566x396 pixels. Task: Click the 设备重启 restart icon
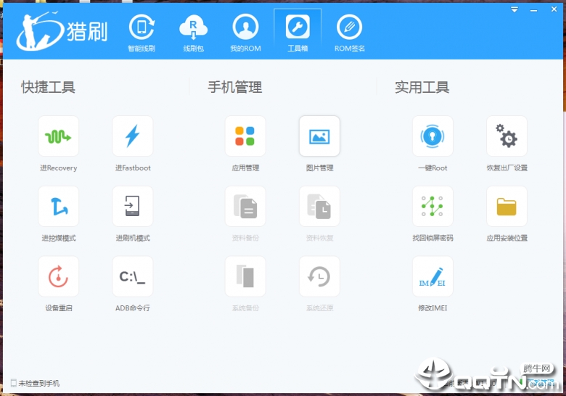[59, 276]
